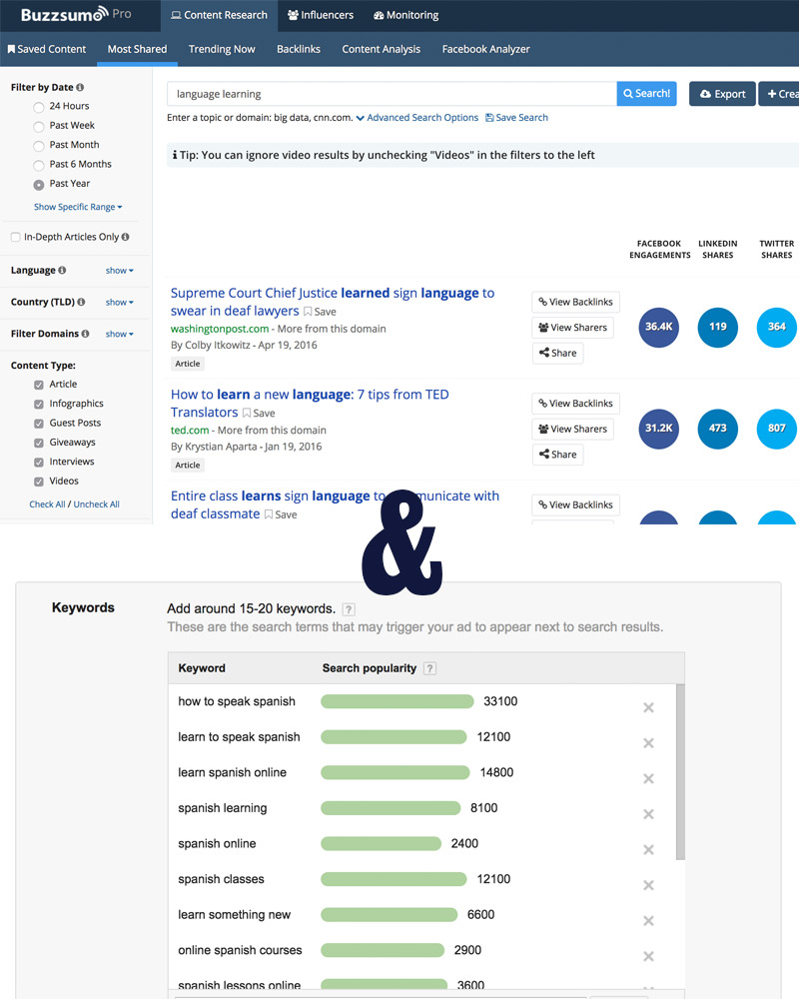Show the Language filter options
This screenshot has width=799, height=999.
click(x=119, y=271)
